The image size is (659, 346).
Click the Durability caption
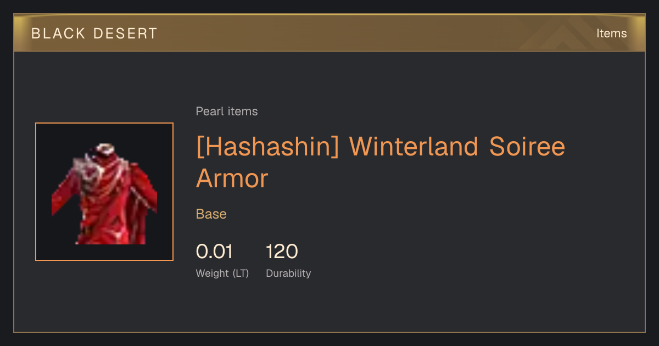click(x=288, y=273)
